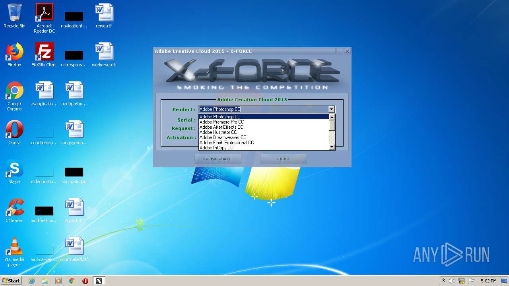The width and height of the screenshot is (509, 286).
Task: Open the Recycle Bin desktop icon
Action: tap(14, 16)
